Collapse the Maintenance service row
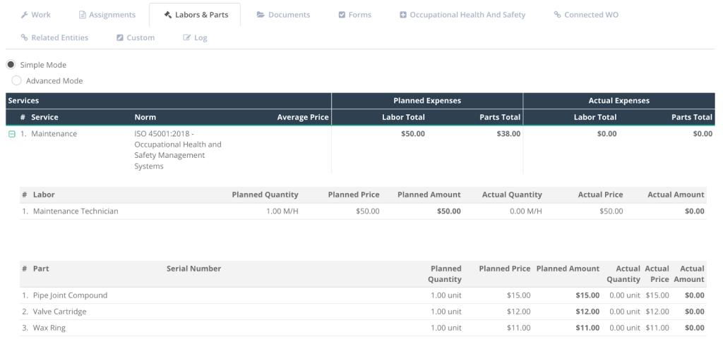Image resolution: width=723 pixels, height=351 pixels. click(11, 134)
